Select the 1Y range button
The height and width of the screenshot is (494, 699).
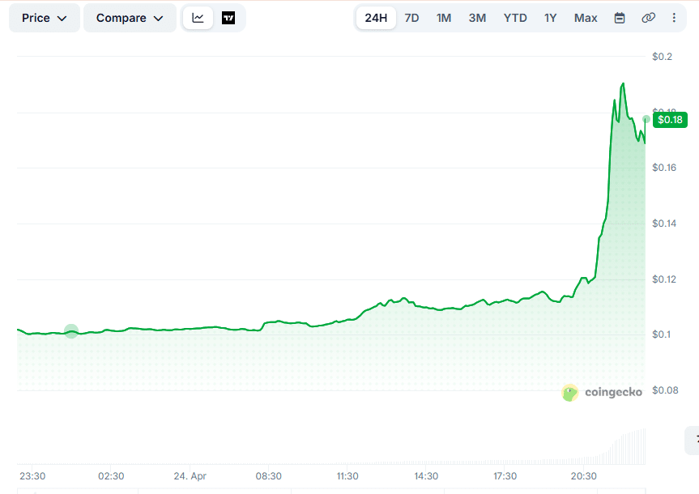(x=550, y=17)
